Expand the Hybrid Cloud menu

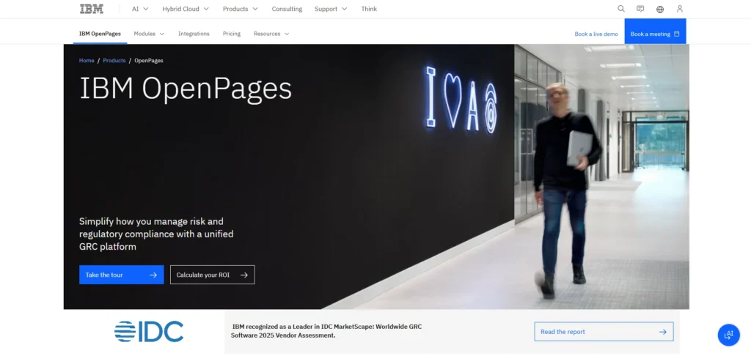pos(186,9)
